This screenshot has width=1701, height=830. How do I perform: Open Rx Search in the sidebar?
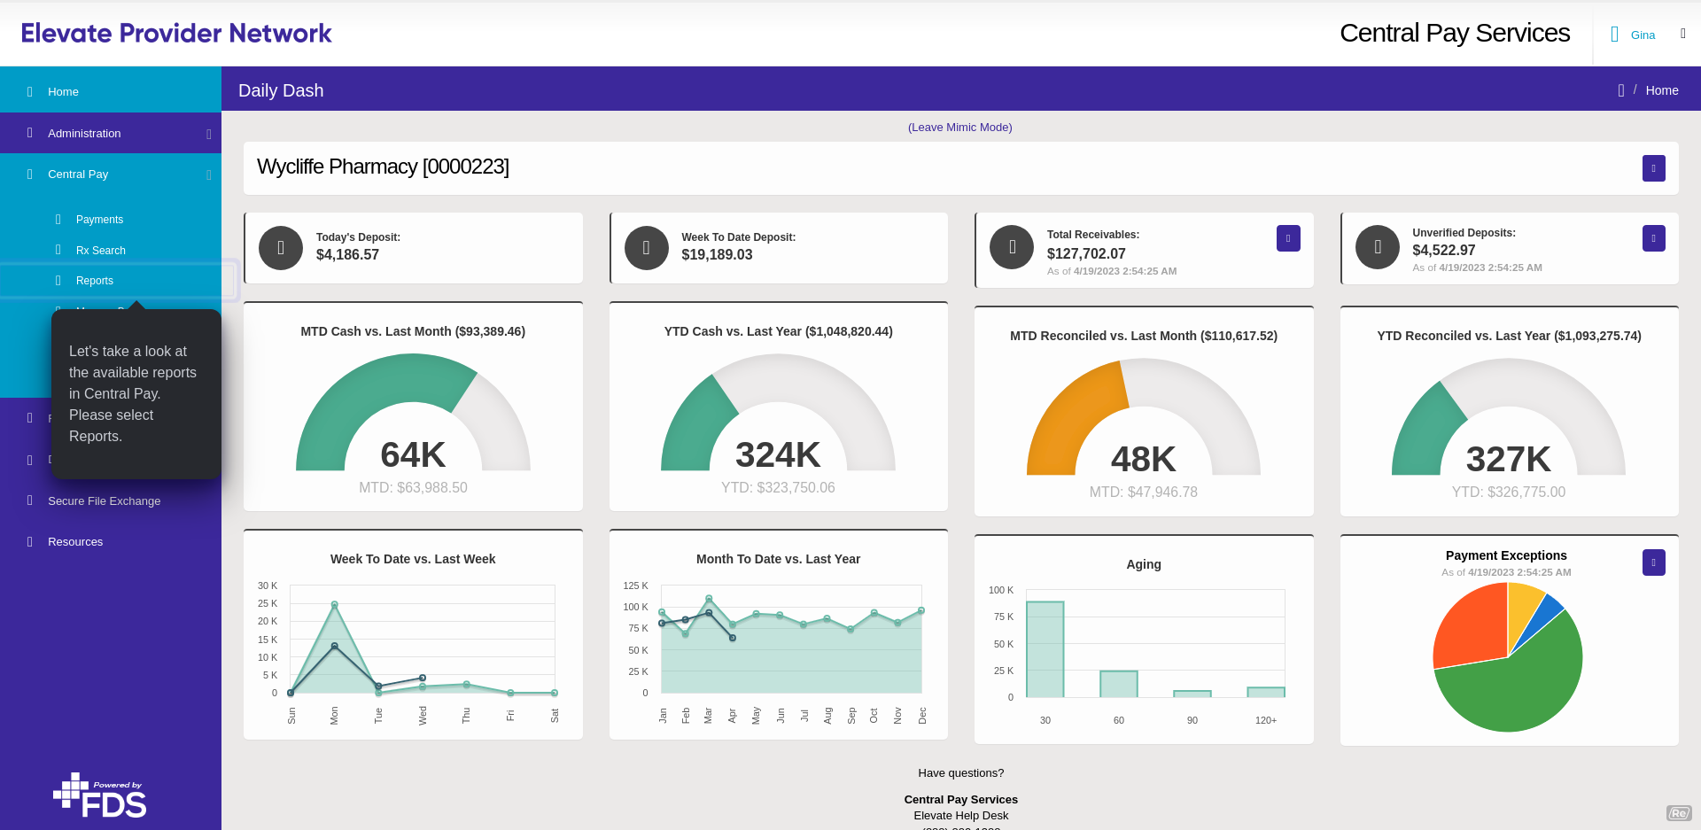click(100, 251)
